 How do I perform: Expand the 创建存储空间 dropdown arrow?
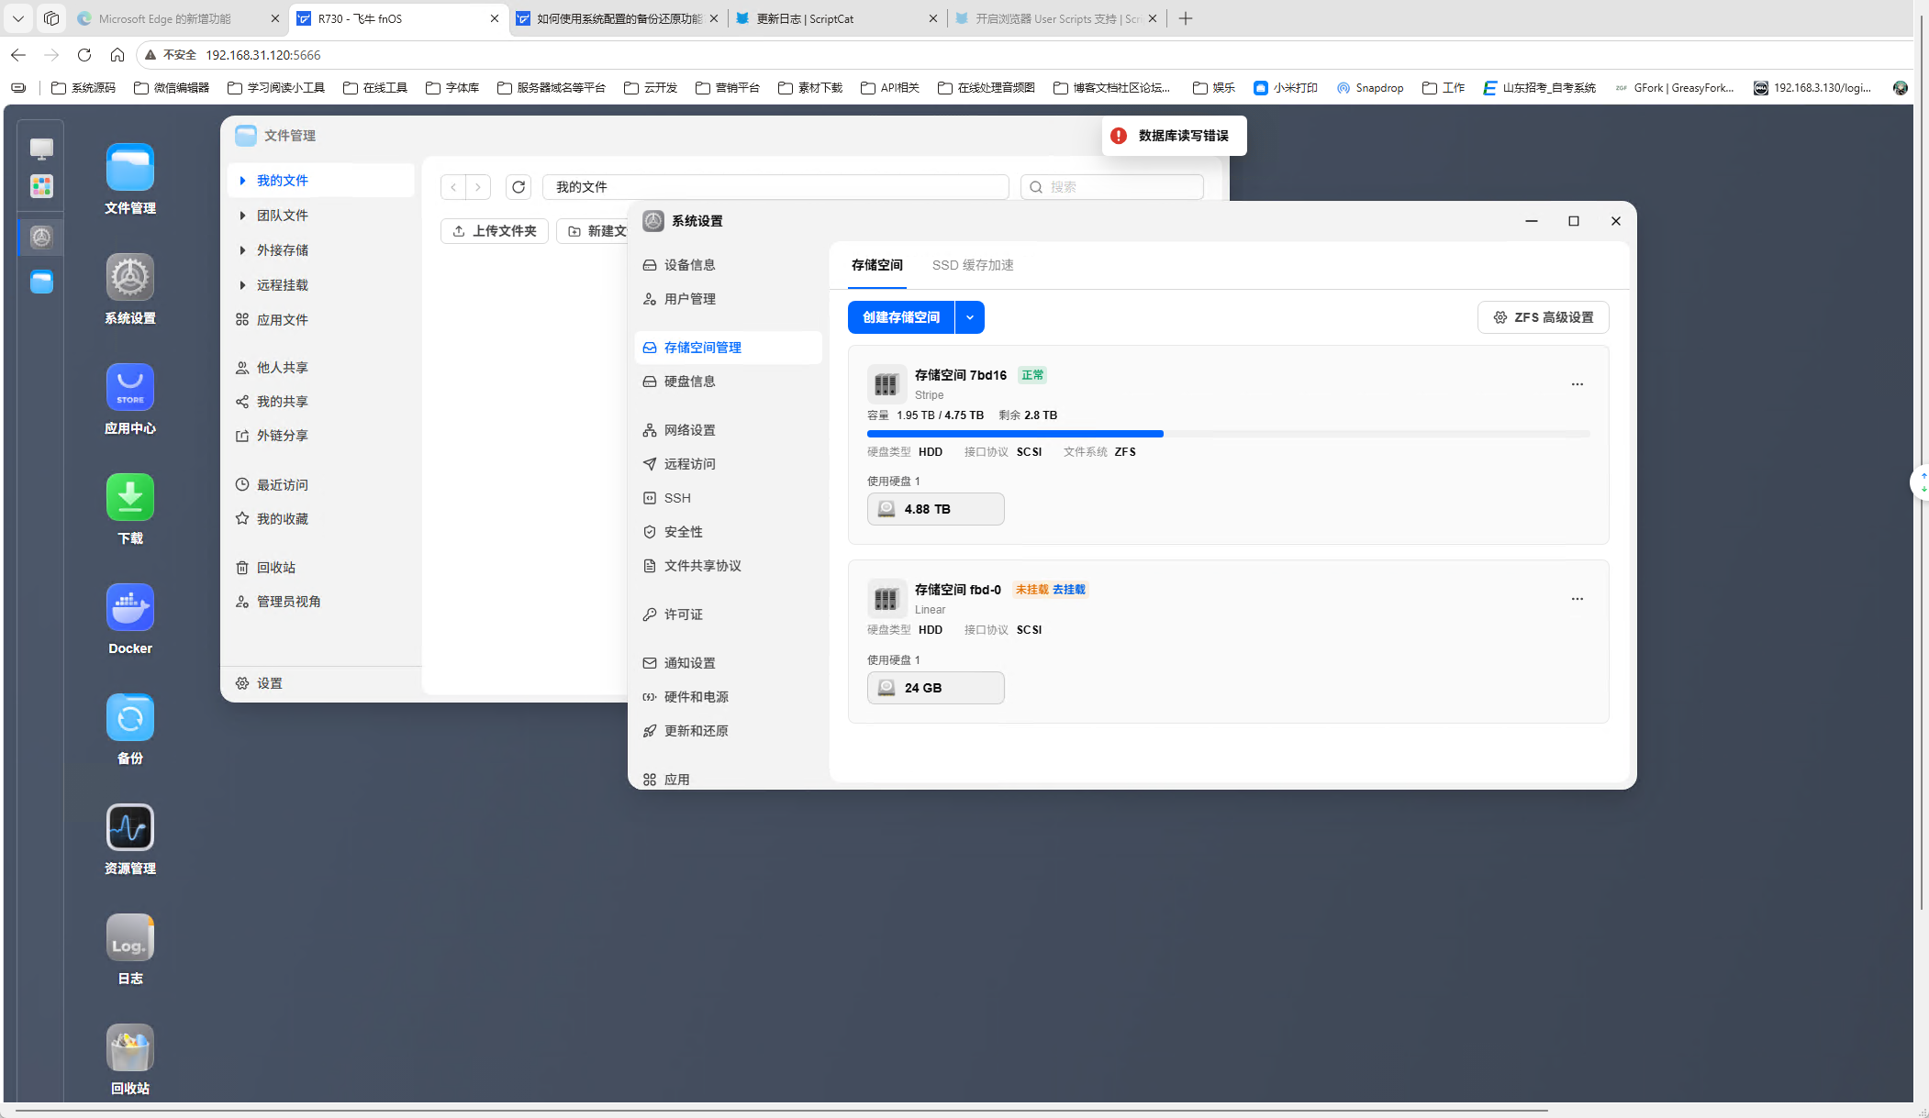(970, 317)
